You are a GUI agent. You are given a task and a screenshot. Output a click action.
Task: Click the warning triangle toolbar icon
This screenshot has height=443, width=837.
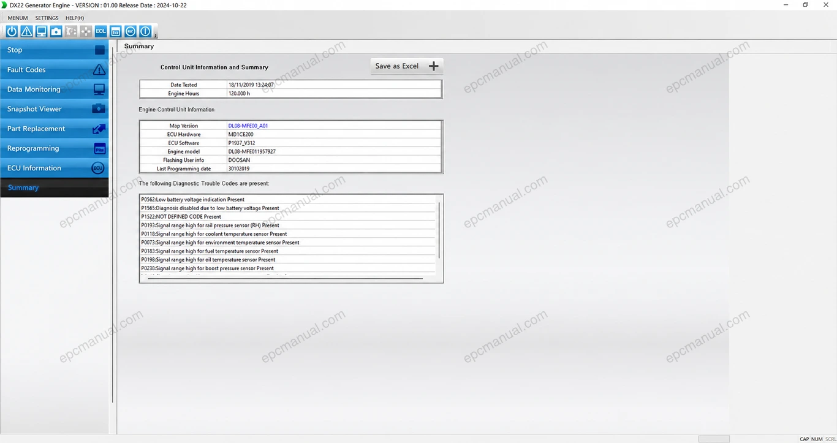click(26, 31)
